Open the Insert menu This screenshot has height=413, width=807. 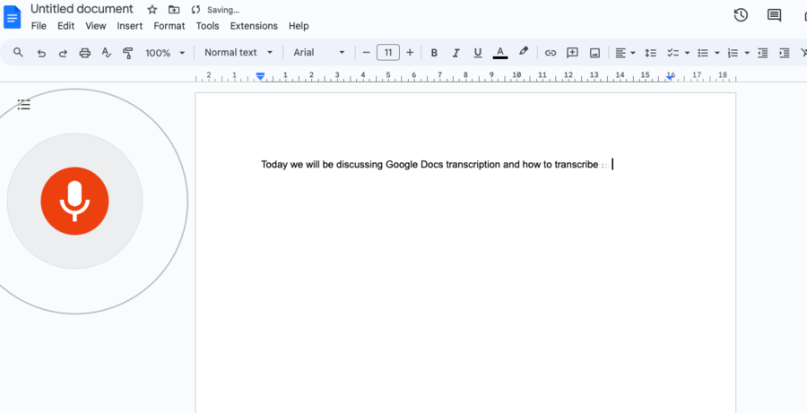coord(130,26)
